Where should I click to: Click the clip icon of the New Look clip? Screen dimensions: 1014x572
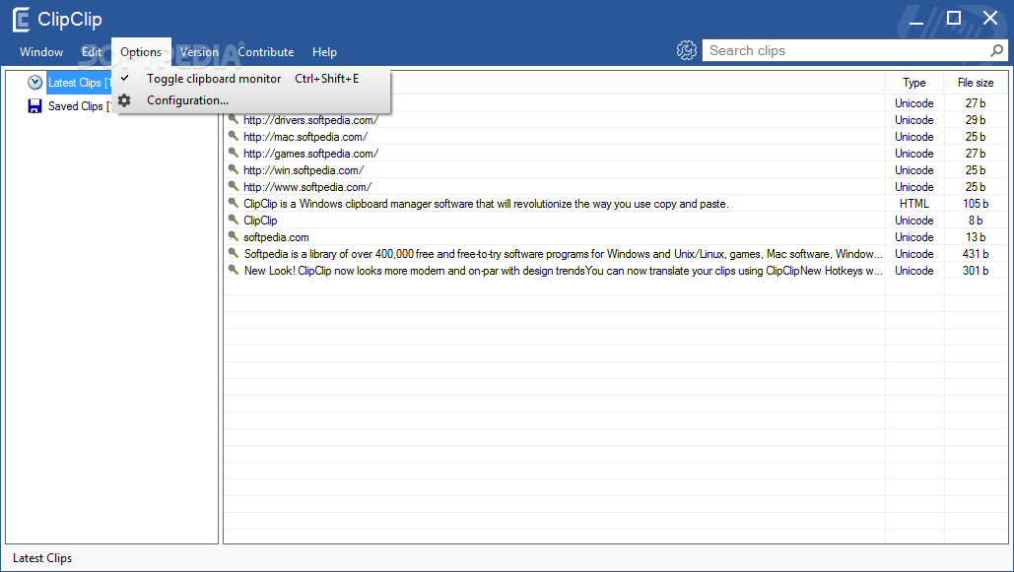point(234,270)
